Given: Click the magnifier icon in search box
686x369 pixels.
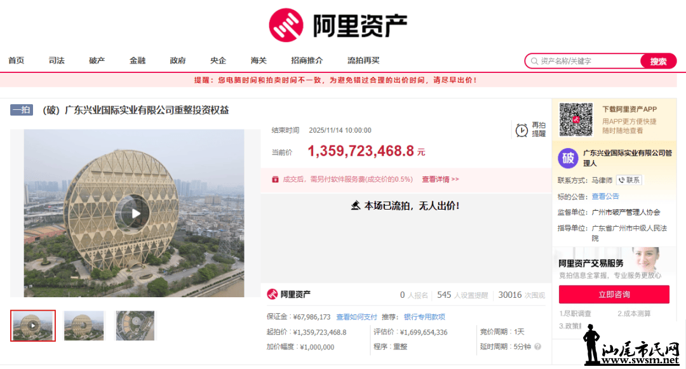Looking at the screenshot, I should [534, 62].
